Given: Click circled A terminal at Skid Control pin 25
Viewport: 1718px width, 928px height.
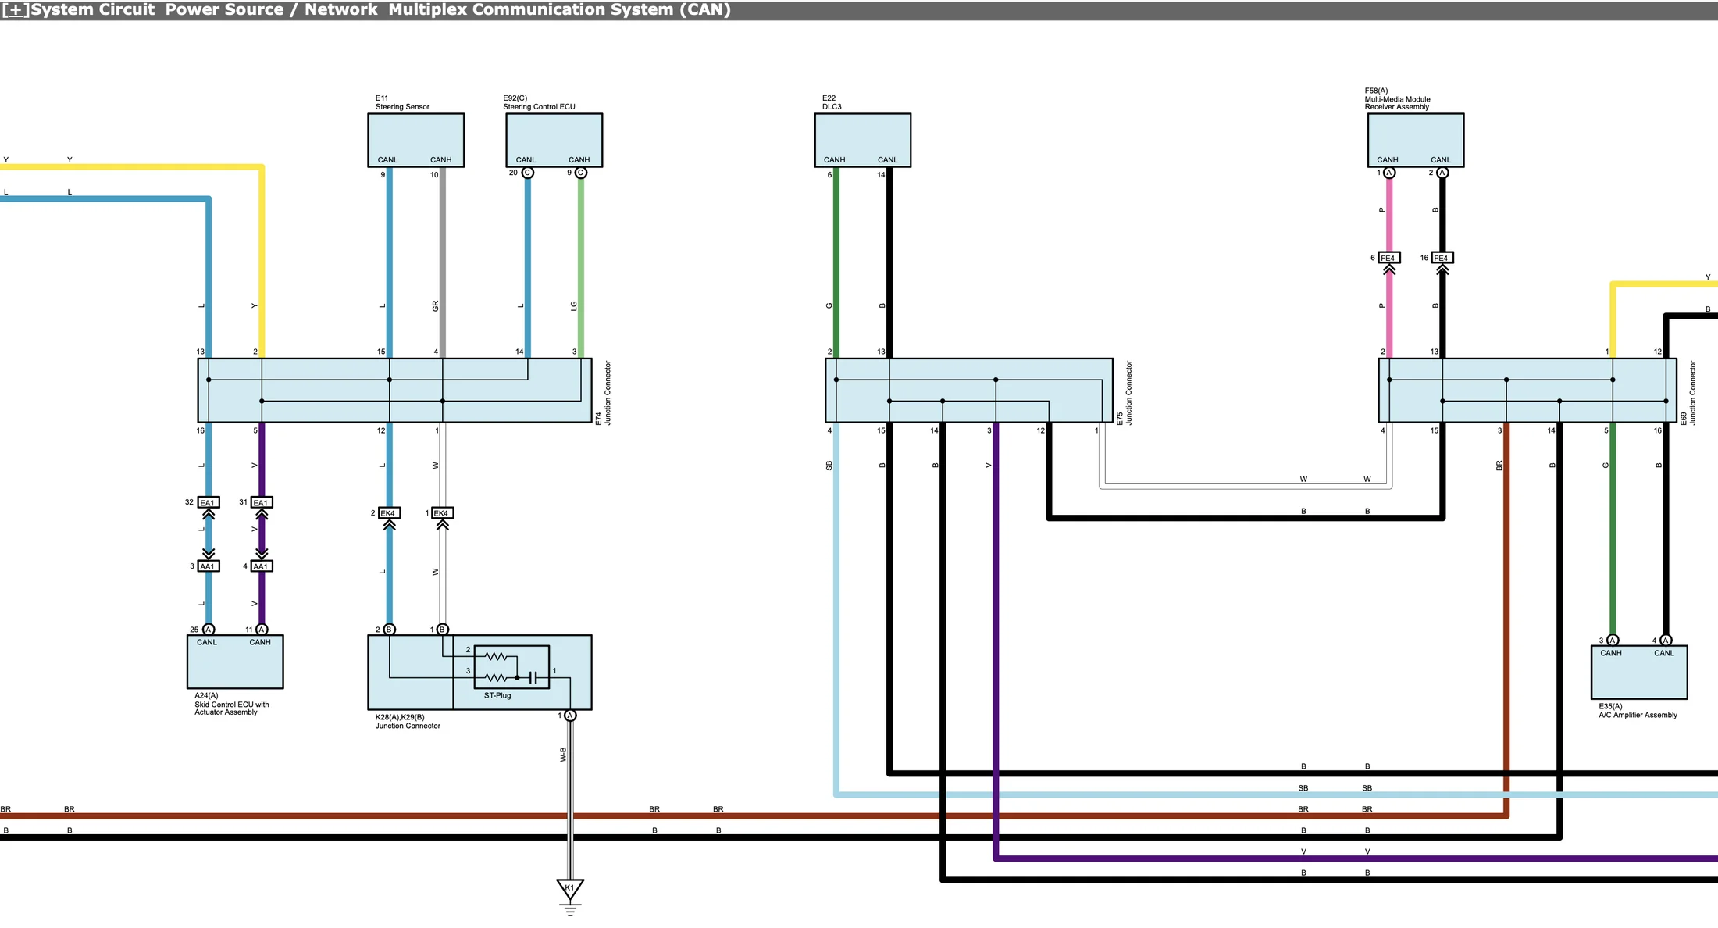Looking at the screenshot, I should coord(209,630).
